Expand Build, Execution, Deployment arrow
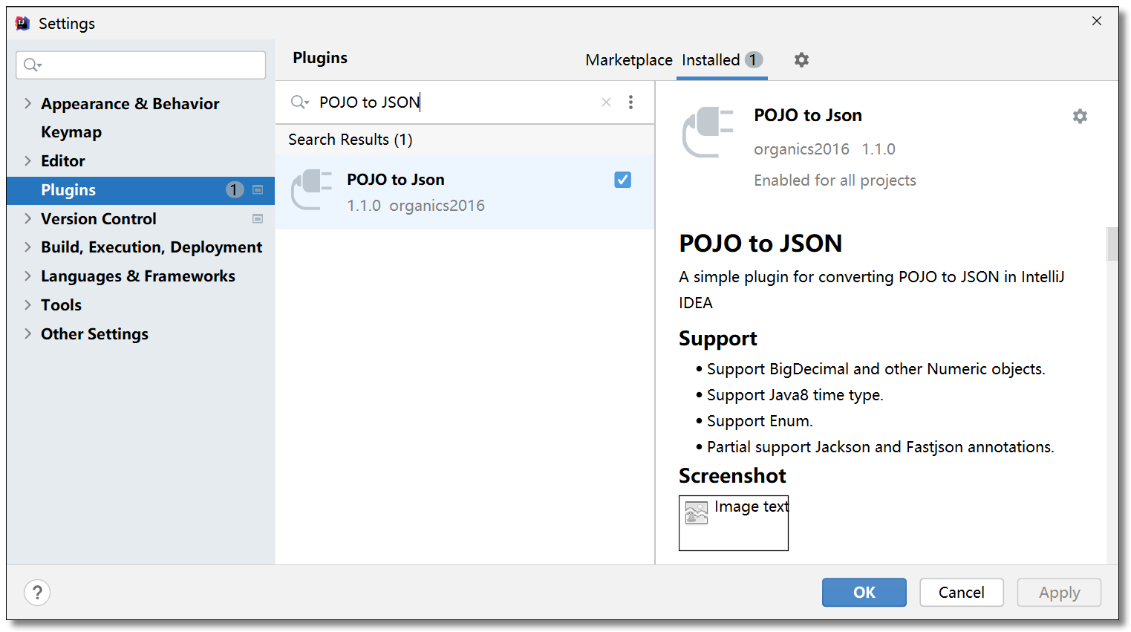The image size is (1131, 632). point(27,247)
